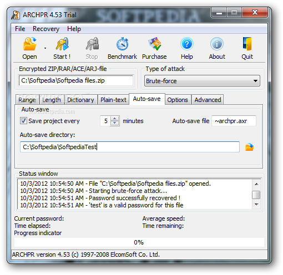Click the Current password label
This screenshot has width=283, height=275.
39,218
